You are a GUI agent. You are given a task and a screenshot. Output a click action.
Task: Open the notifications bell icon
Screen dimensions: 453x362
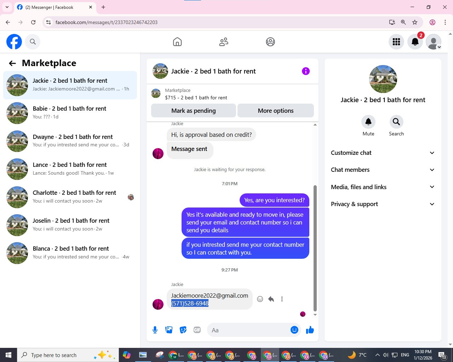(x=415, y=42)
